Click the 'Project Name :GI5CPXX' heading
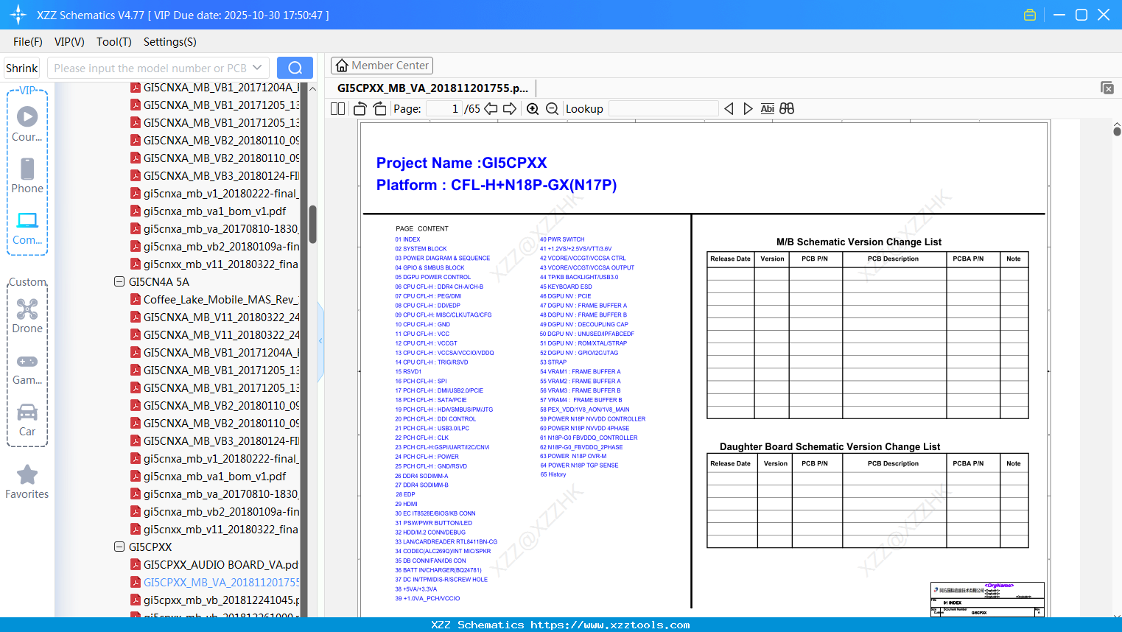This screenshot has height=632, width=1122. click(462, 163)
